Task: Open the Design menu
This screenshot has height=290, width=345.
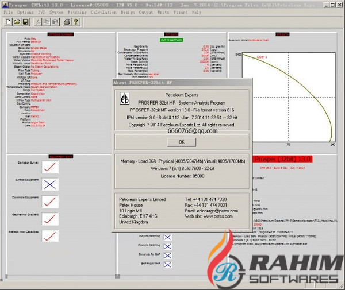Action: point(128,12)
